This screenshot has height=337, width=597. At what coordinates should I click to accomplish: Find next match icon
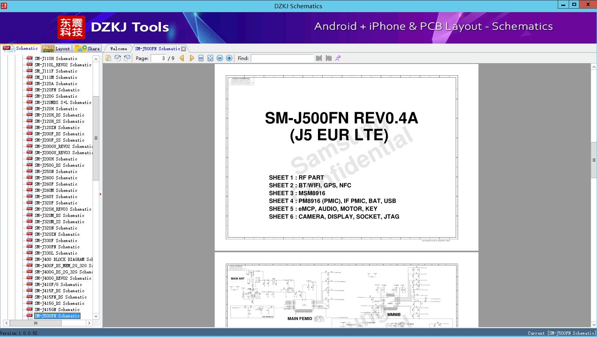329,58
